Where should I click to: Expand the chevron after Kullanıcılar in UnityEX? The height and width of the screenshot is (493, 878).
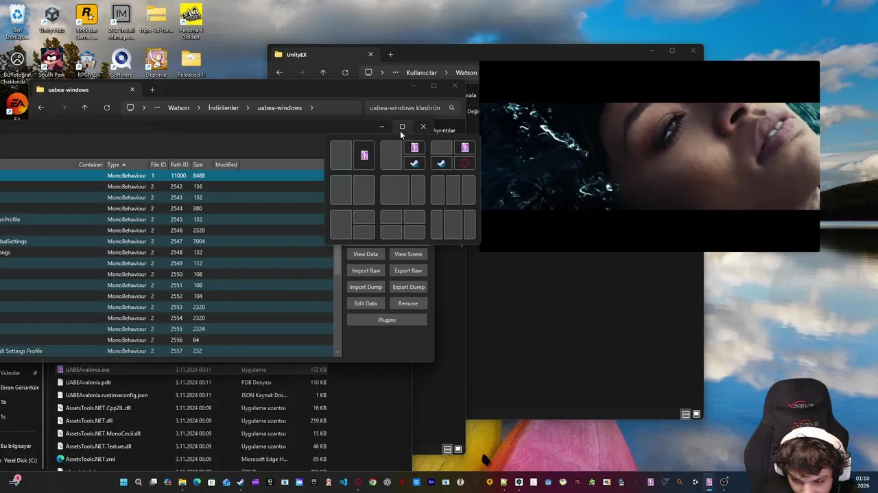[x=446, y=73]
